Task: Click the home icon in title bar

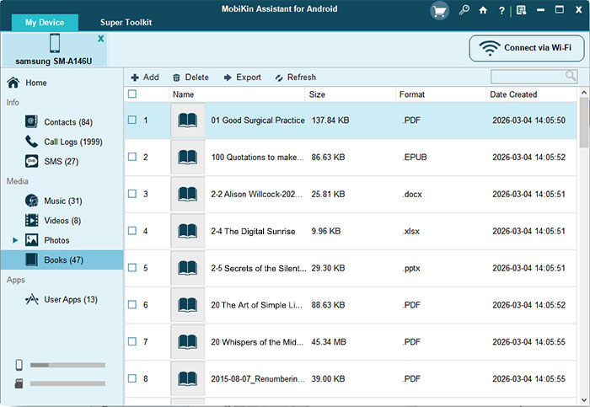Action: (x=483, y=11)
